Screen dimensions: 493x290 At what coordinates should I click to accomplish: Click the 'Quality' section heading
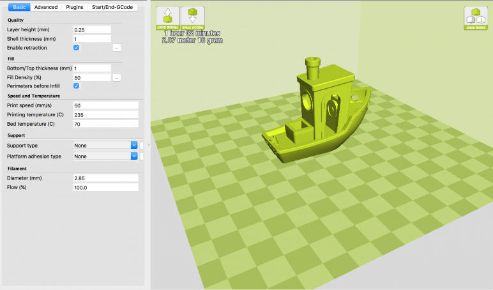pyautogui.click(x=15, y=20)
